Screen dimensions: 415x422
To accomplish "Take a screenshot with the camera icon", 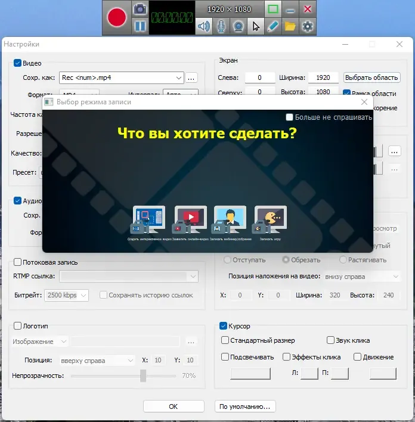I will click(x=140, y=9).
